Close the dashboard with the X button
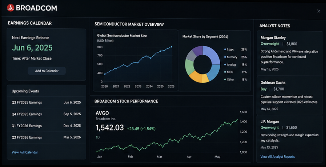326x167 pixels. coord(319,11)
